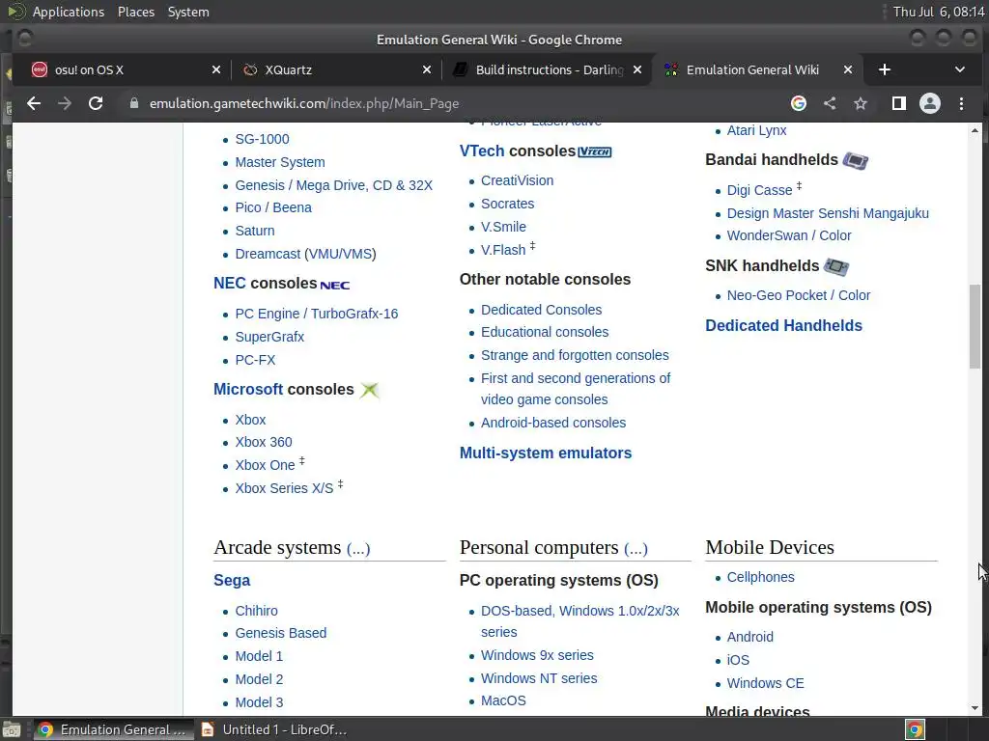
Task: Click the page vertical scrollbar thumb
Action: tap(975, 326)
